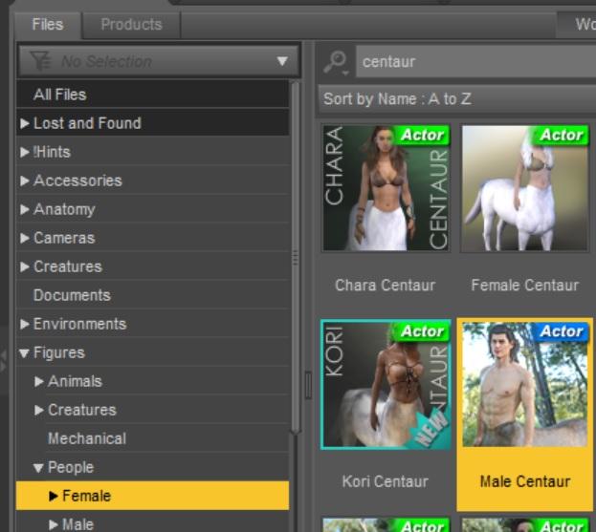Select the Chara Centaur thumbnail
The image size is (596, 532).
pos(386,188)
